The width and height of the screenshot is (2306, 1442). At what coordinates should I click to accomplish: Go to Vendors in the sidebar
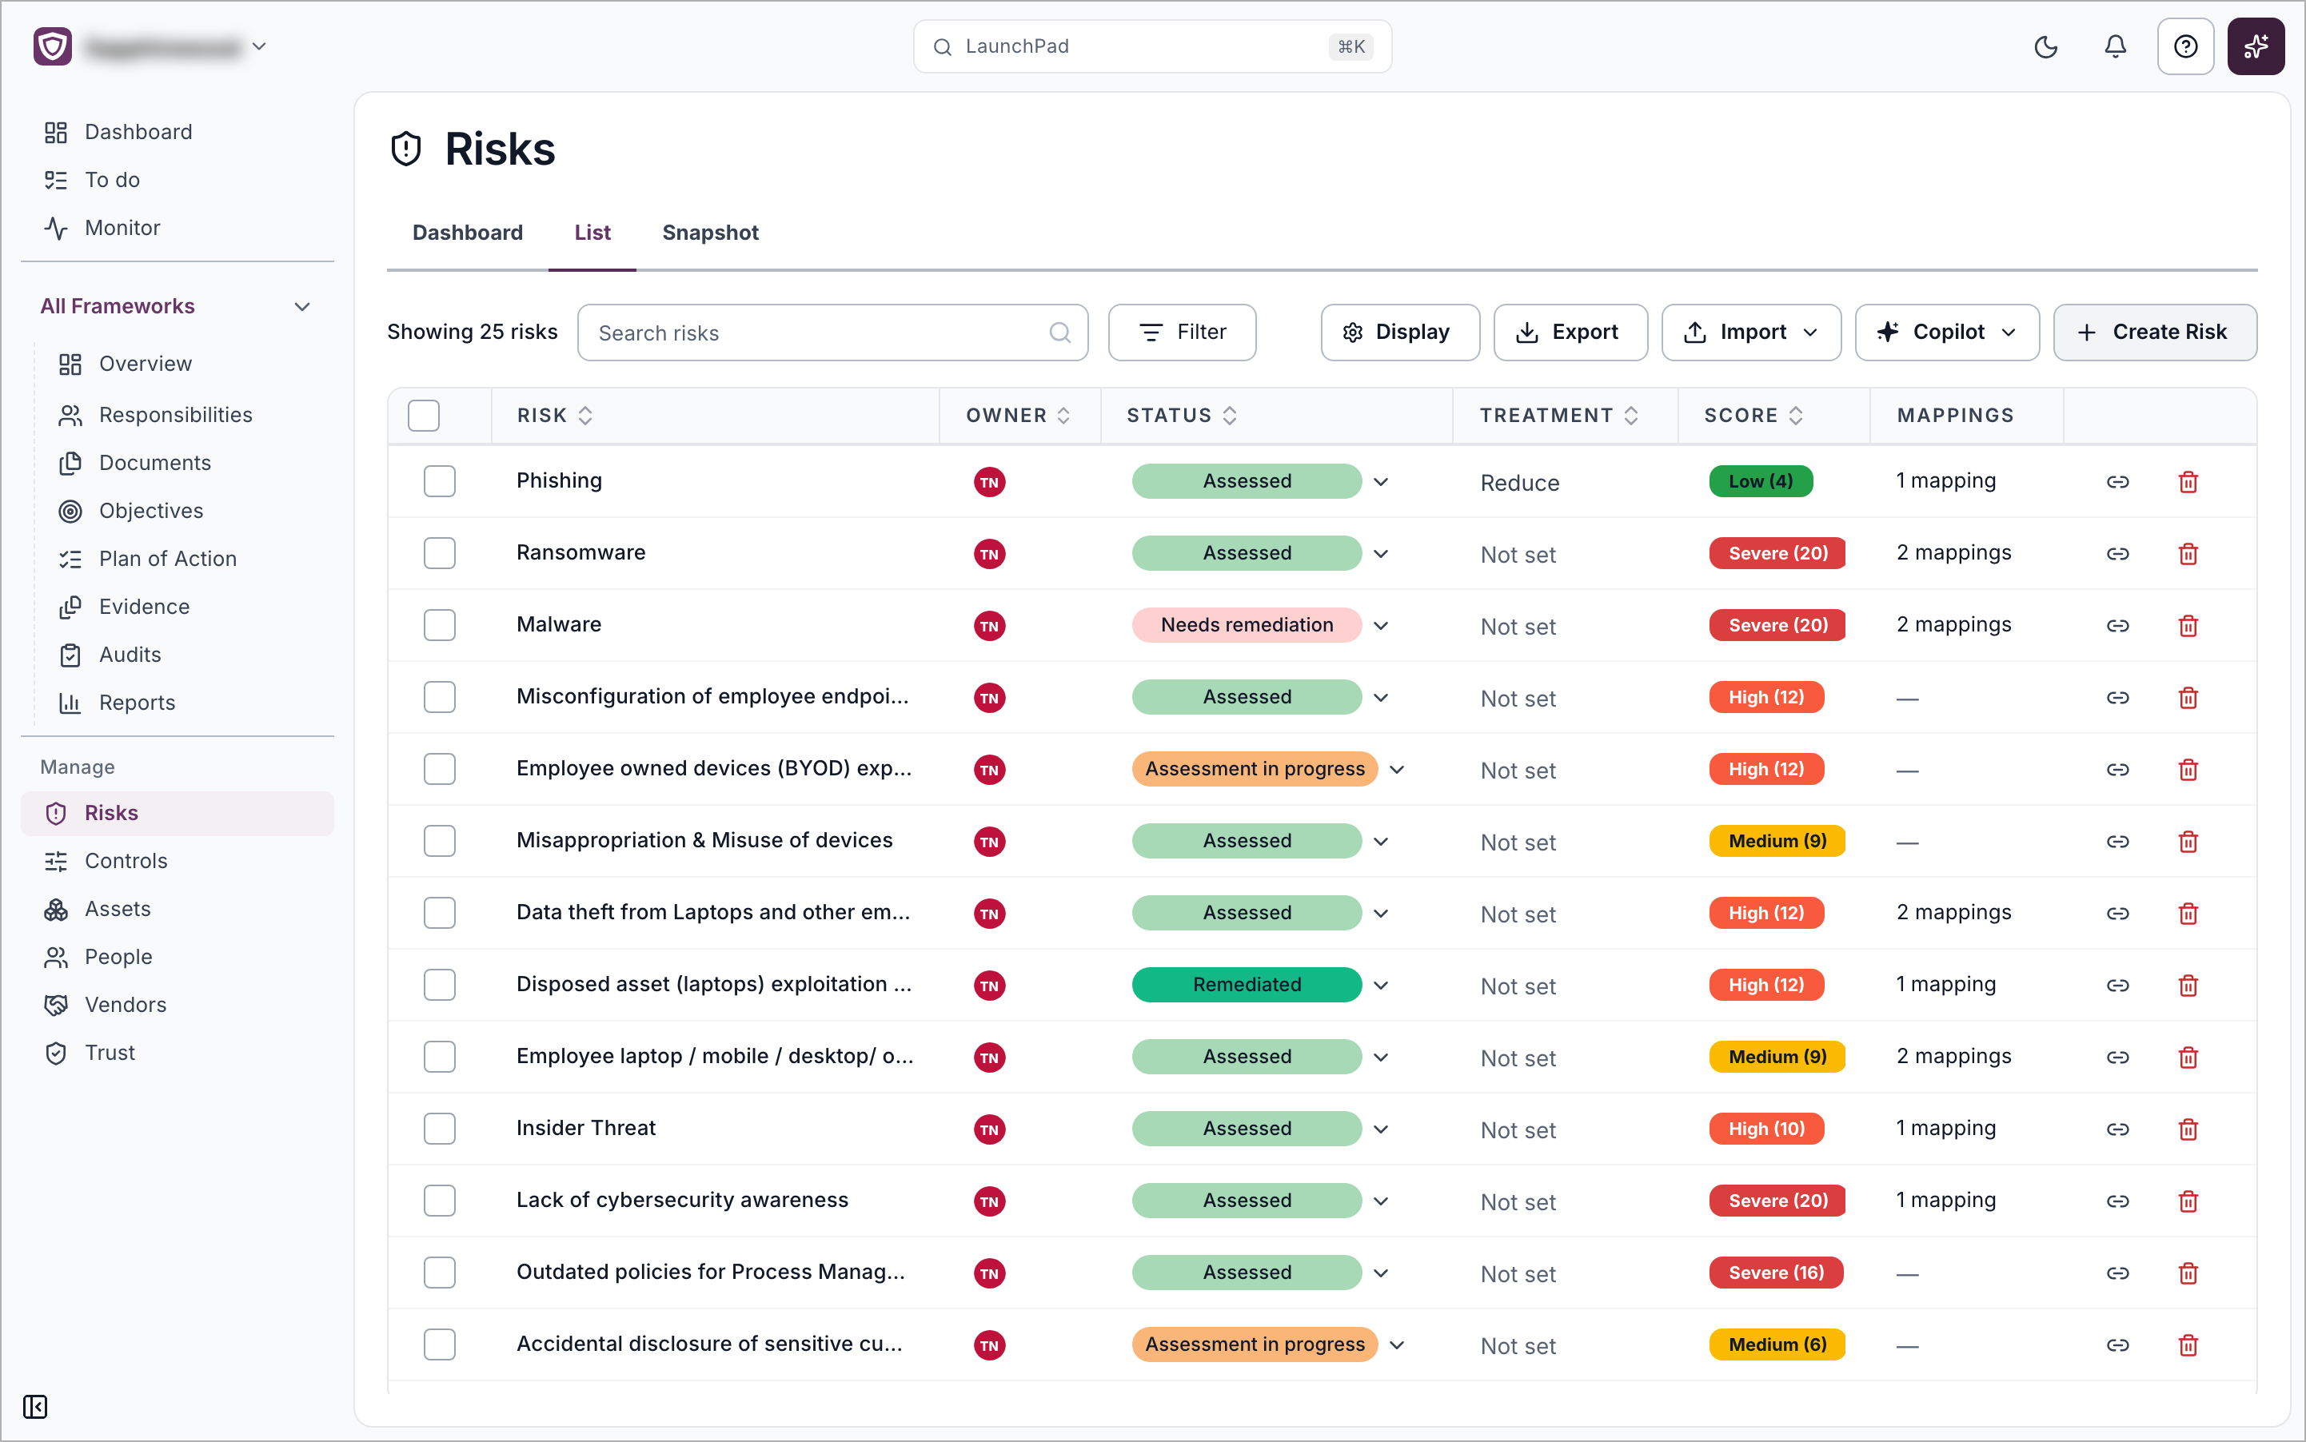tap(125, 1006)
